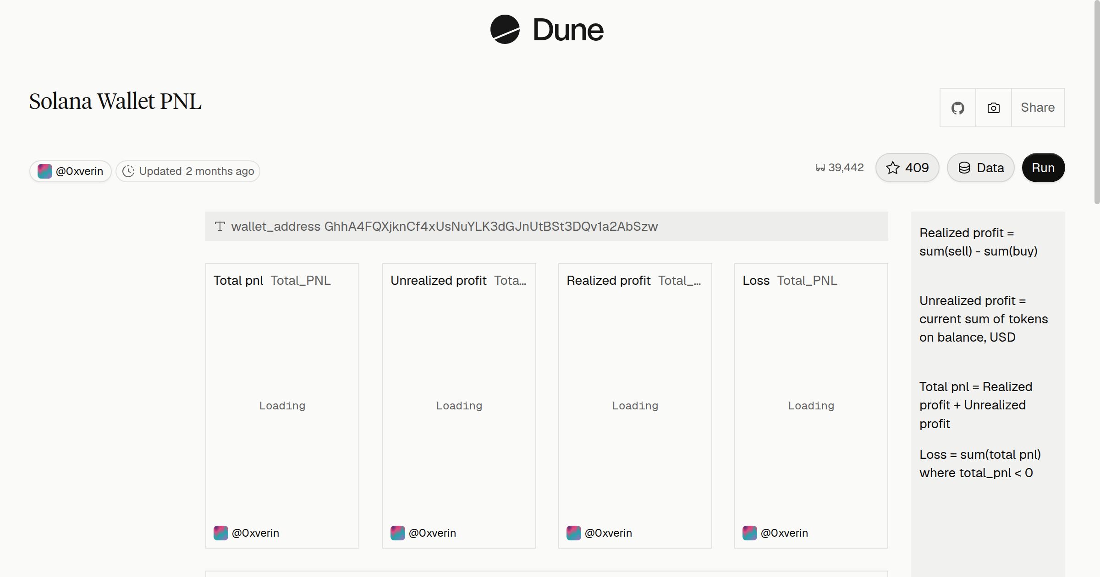Click the star icon beside 409
Image resolution: width=1100 pixels, height=577 pixels.
(892, 168)
